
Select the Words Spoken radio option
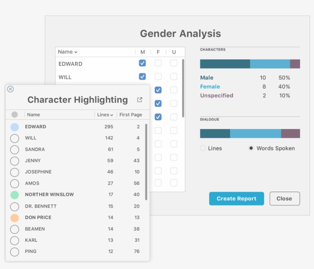click(252, 148)
